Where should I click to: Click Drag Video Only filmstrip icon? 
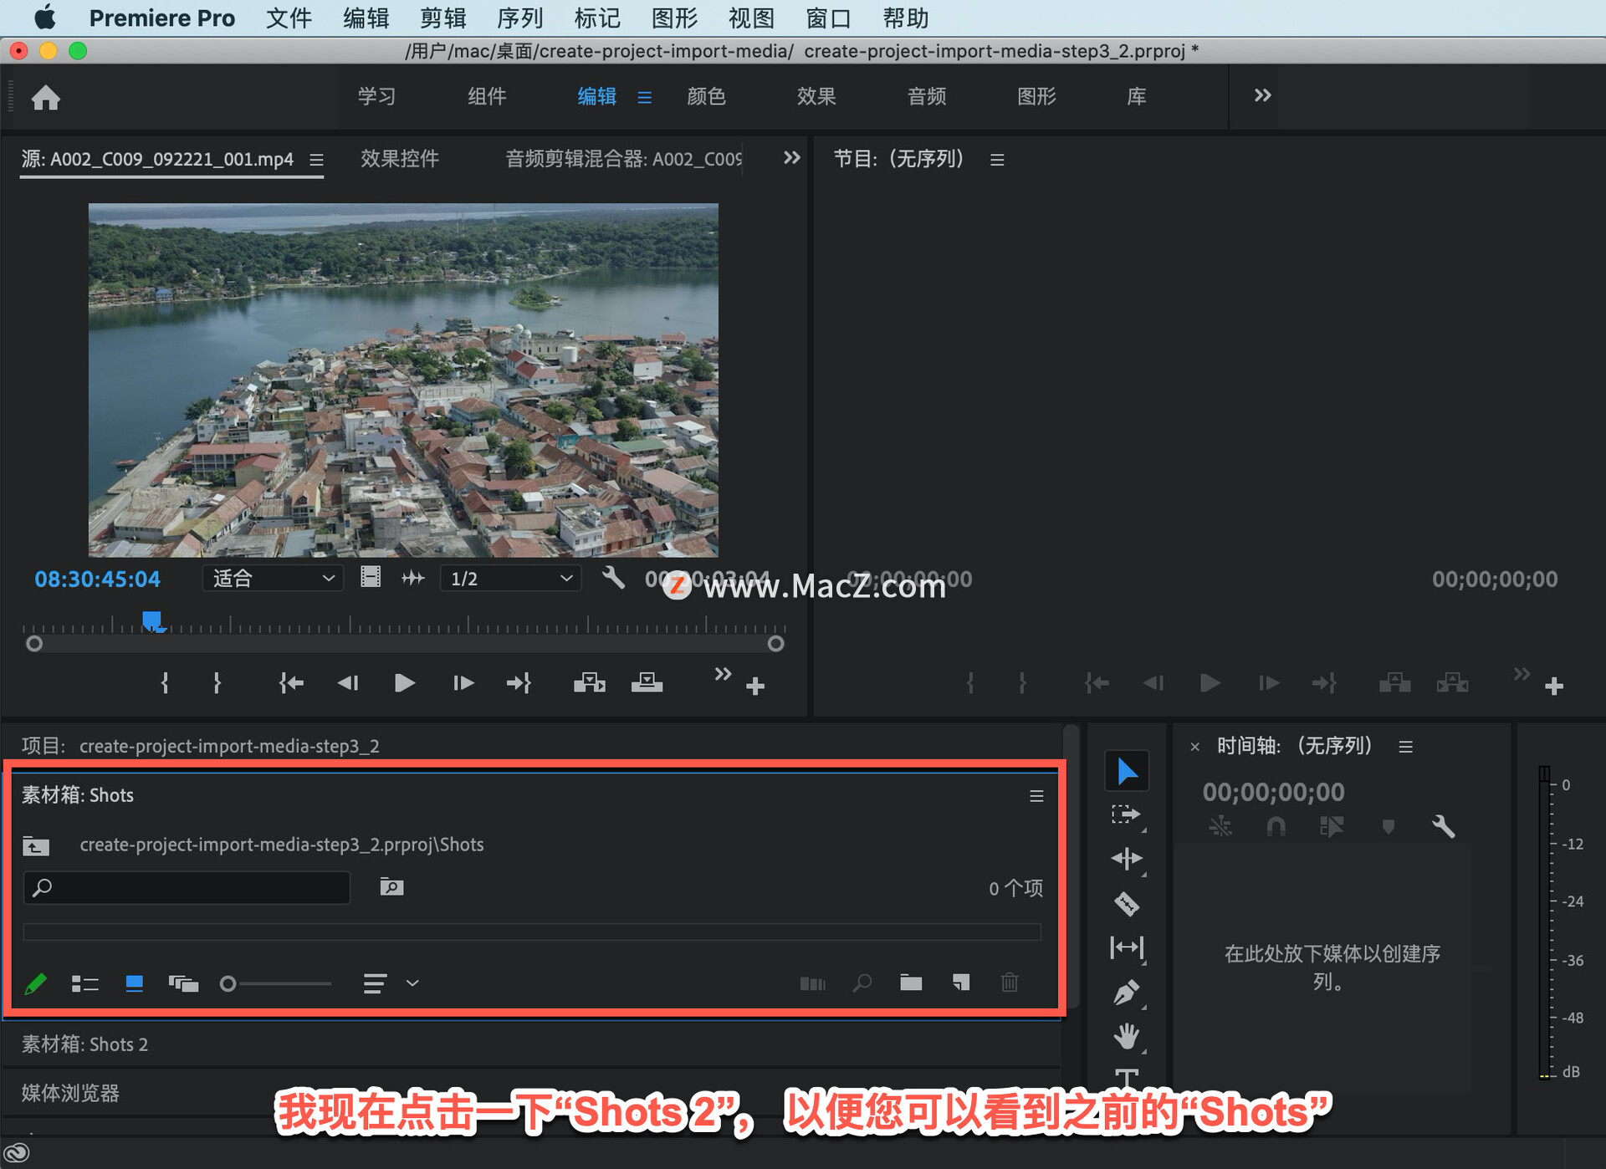click(371, 577)
